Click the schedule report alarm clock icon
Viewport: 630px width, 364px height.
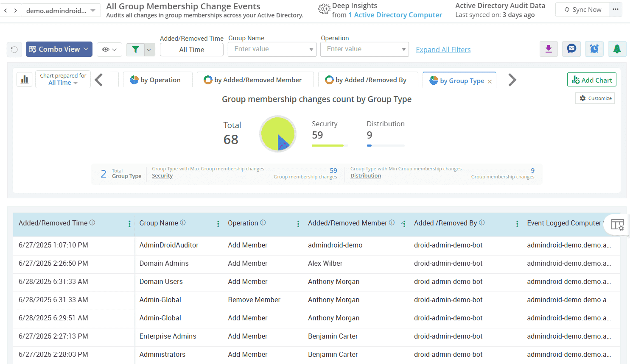[594, 49]
